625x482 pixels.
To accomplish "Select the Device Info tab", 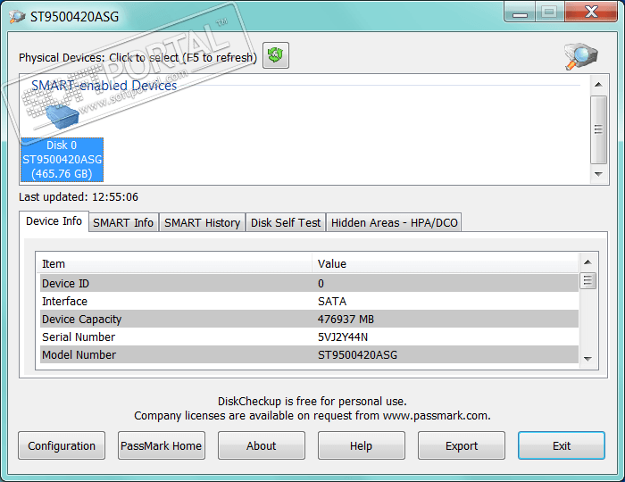I will [x=54, y=221].
